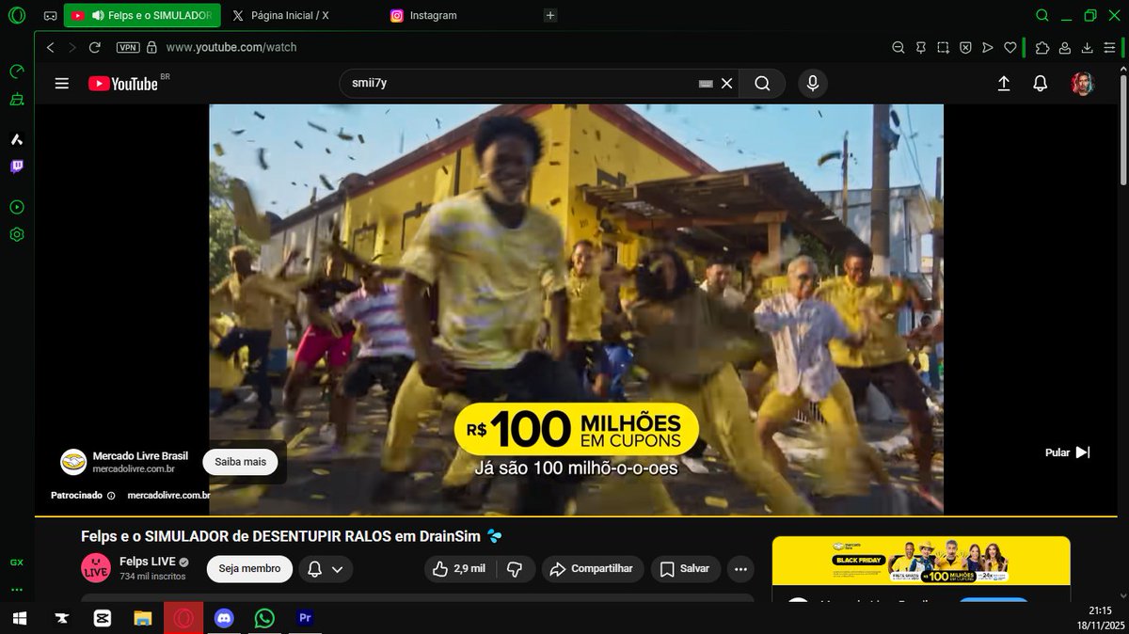Bookmark page with heart icon
1129x634 pixels.
1010,47
